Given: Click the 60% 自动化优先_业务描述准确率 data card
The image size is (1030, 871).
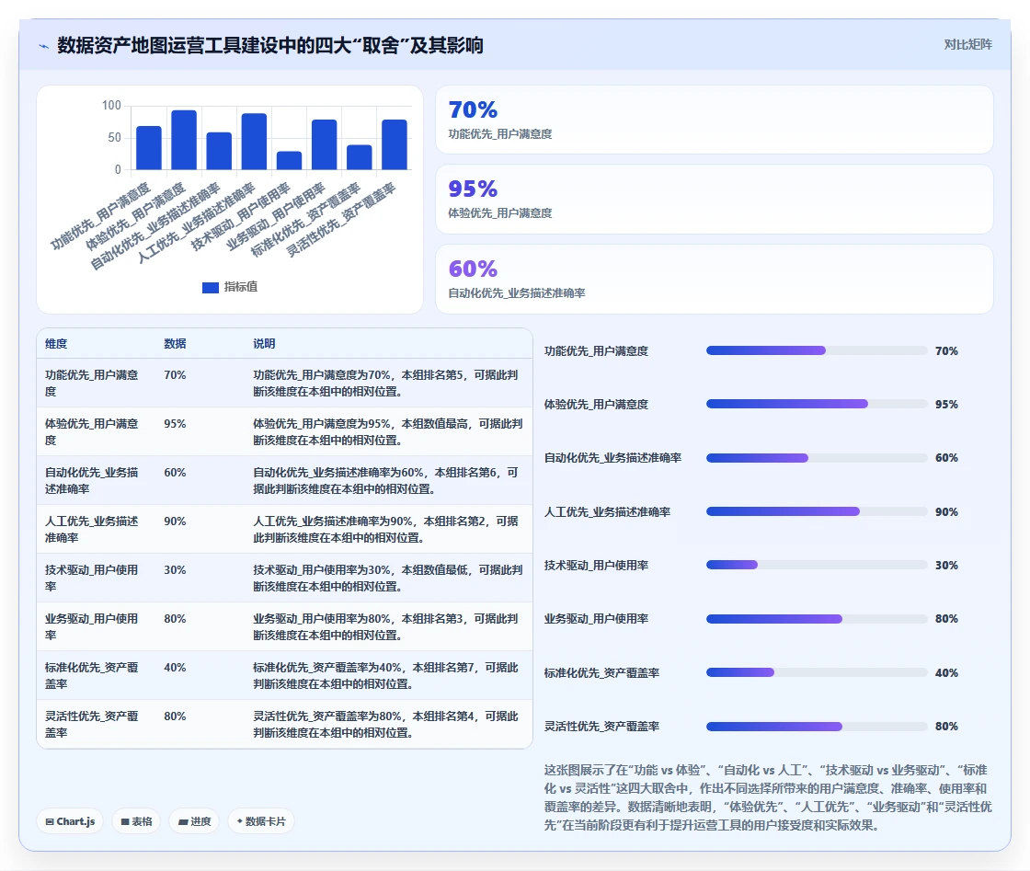Looking at the screenshot, I should (x=714, y=280).
